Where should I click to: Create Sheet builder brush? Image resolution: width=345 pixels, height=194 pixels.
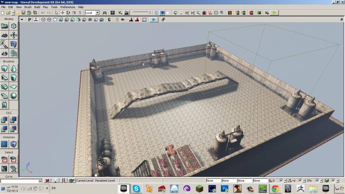[13, 87]
